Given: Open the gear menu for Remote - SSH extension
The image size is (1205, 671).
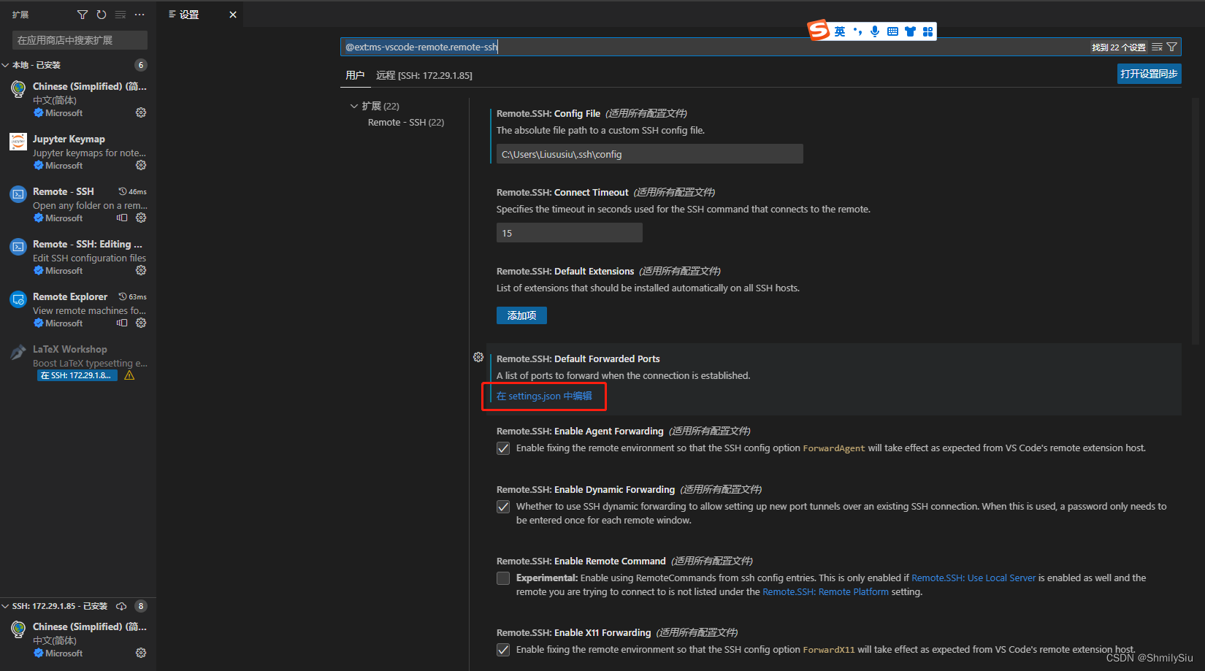Looking at the screenshot, I should coord(141,218).
